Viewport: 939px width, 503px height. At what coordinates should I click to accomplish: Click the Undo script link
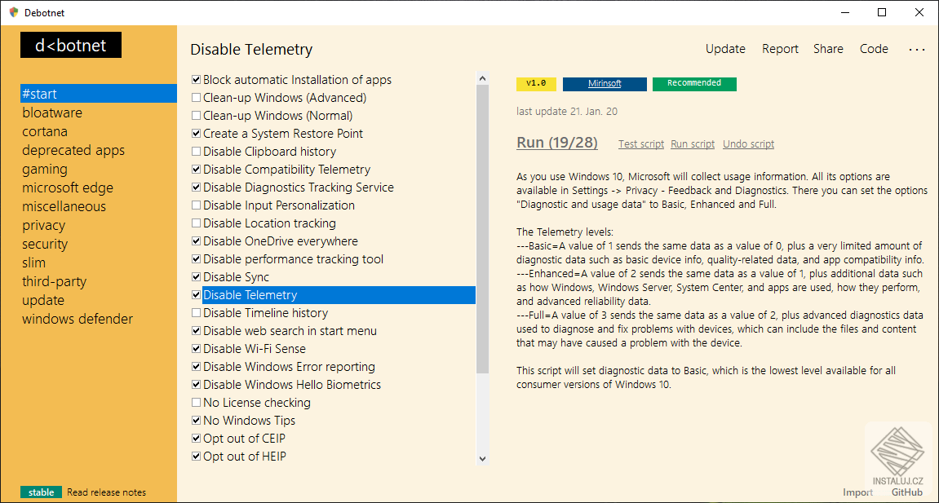coord(748,144)
